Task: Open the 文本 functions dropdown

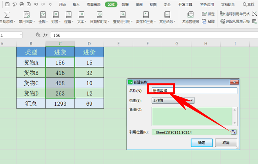Action: pyautogui.click(x=82, y=22)
